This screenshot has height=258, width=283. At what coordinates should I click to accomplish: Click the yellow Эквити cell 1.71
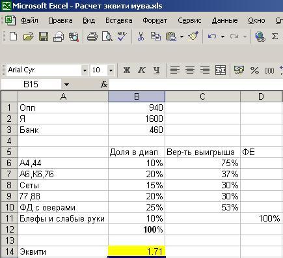point(137,251)
